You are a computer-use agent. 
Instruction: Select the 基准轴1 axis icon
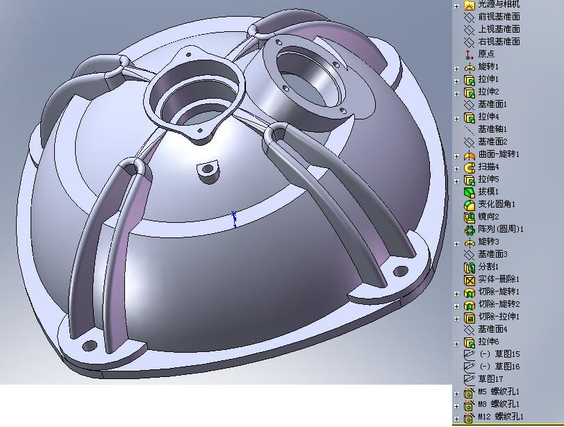470,130
